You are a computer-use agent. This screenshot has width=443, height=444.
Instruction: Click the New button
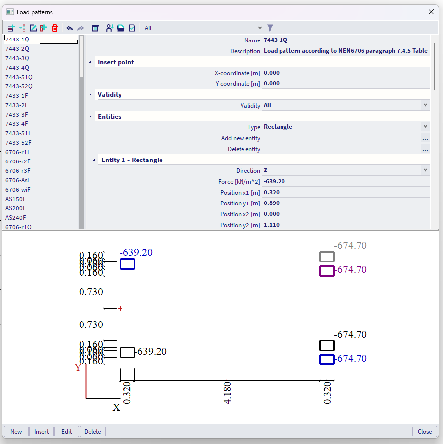(x=16, y=432)
